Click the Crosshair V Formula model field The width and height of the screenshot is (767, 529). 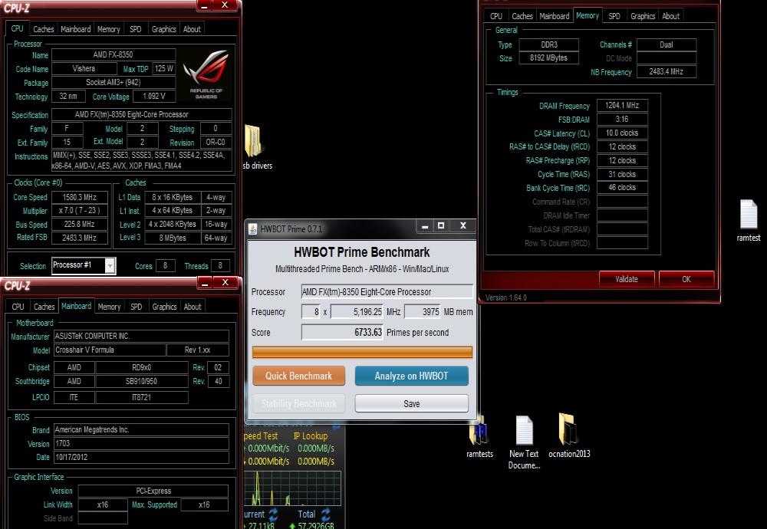click(x=110, y=350)
